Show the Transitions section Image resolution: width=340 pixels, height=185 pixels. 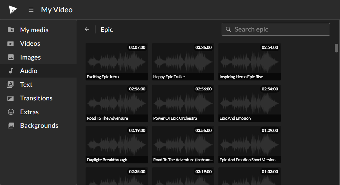point(38,98)
